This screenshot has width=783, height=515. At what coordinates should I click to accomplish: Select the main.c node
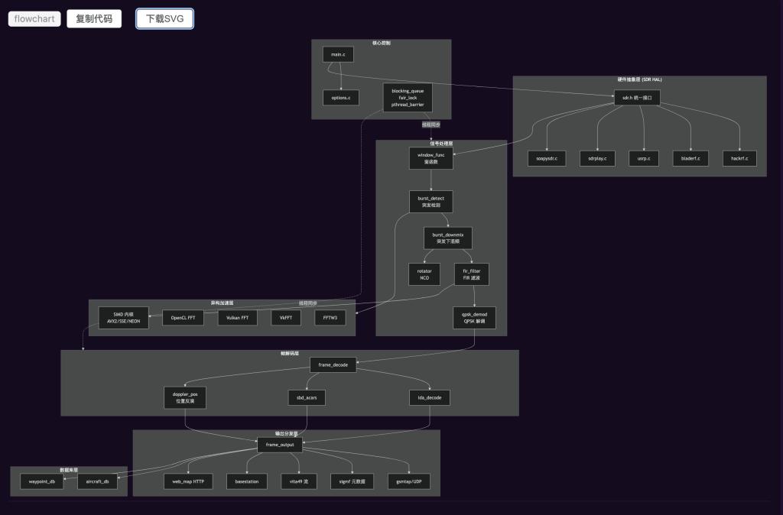338,54
